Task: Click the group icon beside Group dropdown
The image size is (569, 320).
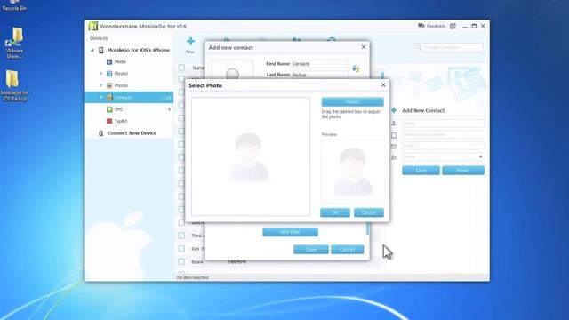Action: 394,157
